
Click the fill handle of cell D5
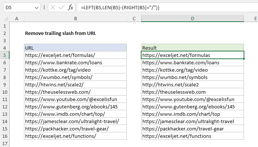[244, 58]
